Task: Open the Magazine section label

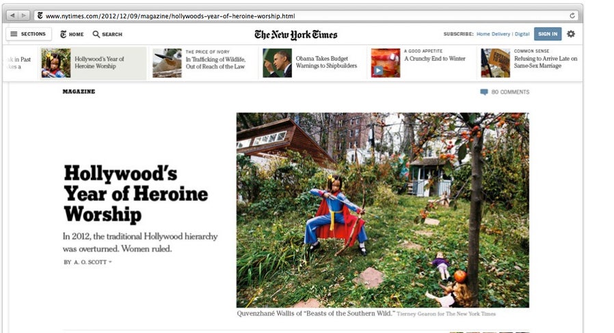Action: (x=79, y=92)
